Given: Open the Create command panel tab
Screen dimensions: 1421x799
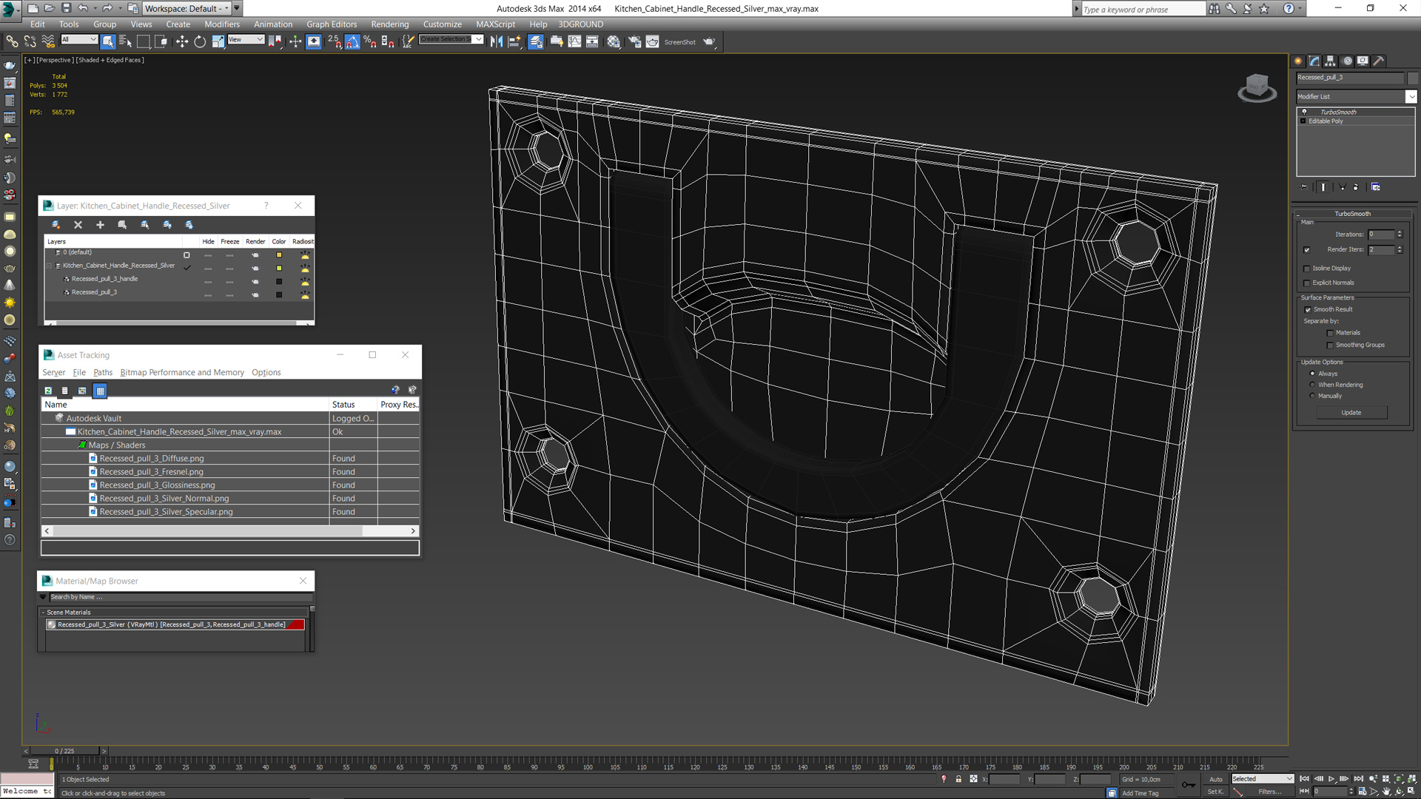Looking at the screenshot, I should pyautogui.click(x=1298, y=61).
